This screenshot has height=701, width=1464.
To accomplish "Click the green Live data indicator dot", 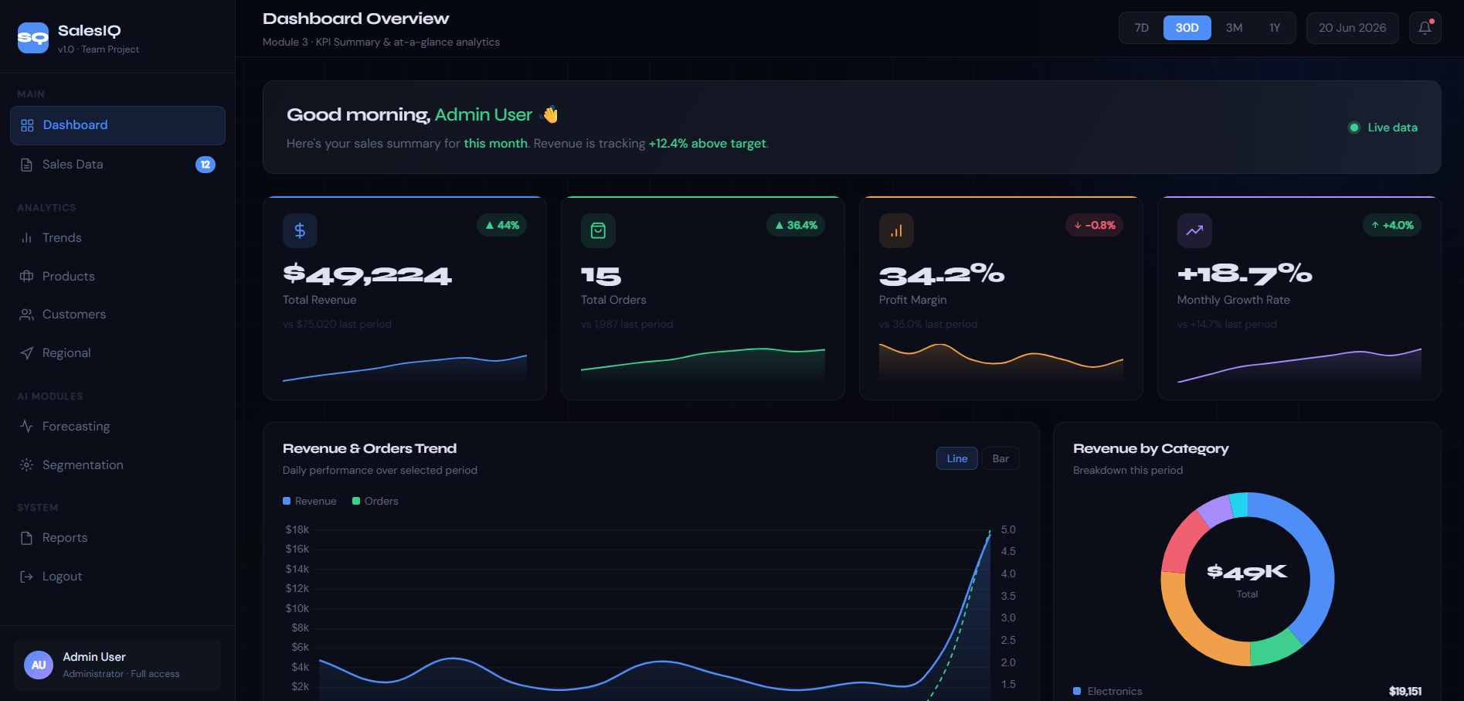I will coord(1354,128).
